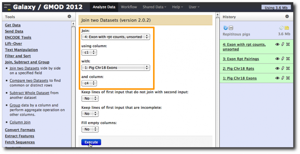Viewport: 300px width, 154px height.
Task: Click the 'Join two Datasets (version 2.0.2)' title
Action: click(116, 20)
